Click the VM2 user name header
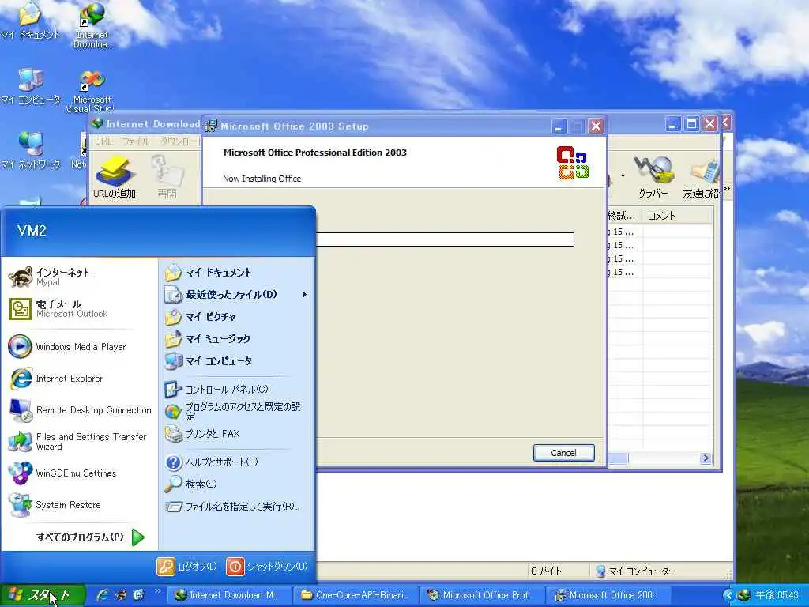 [x=32, y=230]
